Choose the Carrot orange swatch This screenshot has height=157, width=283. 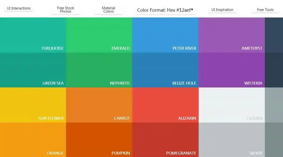click(x=99, y=105)
